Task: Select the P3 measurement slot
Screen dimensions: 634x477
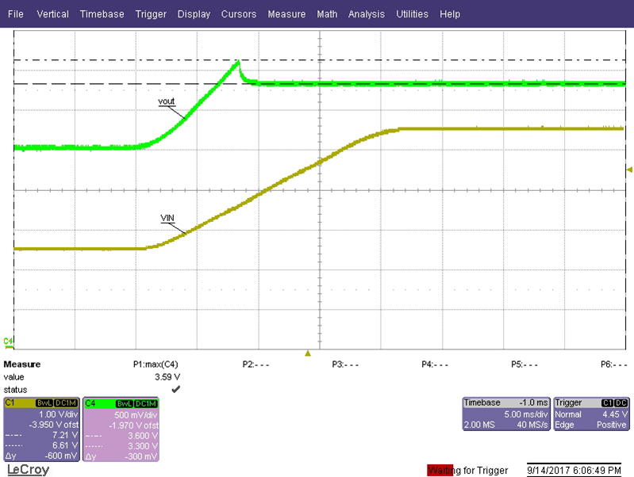Action: click(345, 364)
